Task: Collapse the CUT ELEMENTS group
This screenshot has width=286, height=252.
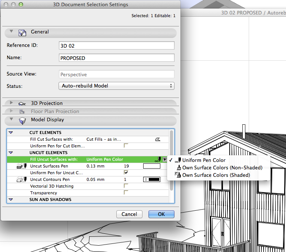Action: (11, 133)
